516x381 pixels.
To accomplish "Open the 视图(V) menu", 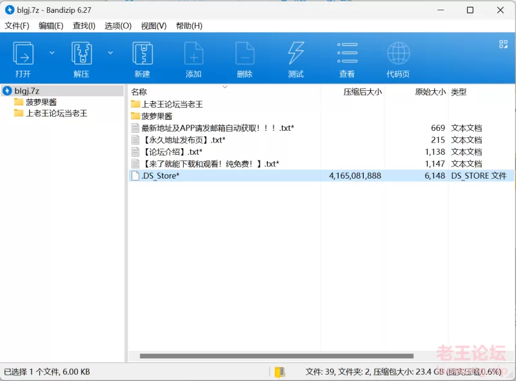I will click(x=154, y=26).
